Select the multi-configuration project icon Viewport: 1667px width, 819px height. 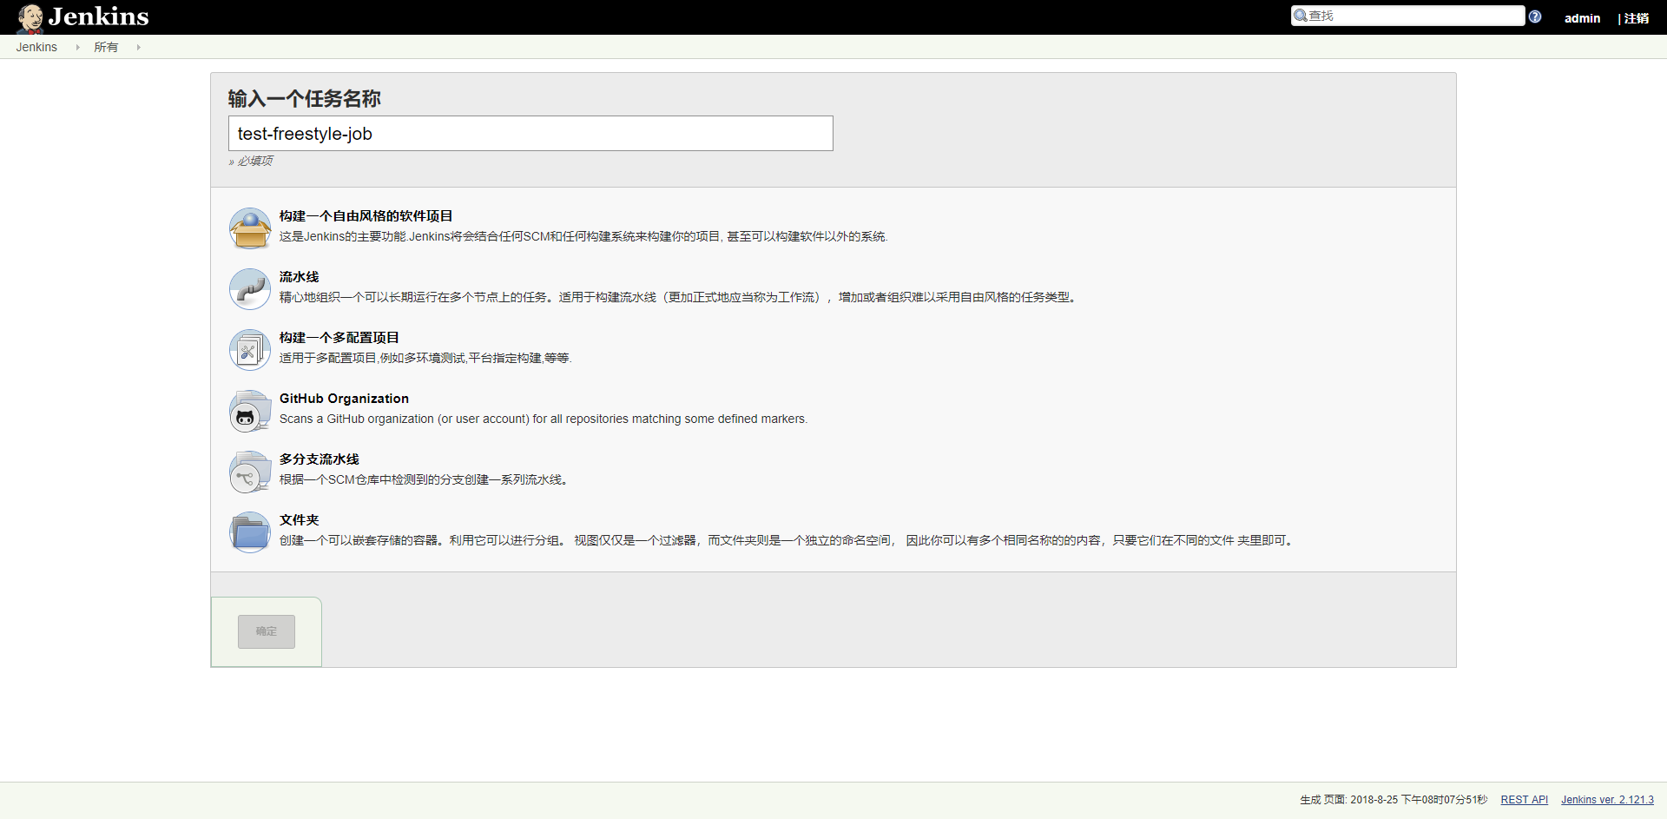tap(250, 350)
